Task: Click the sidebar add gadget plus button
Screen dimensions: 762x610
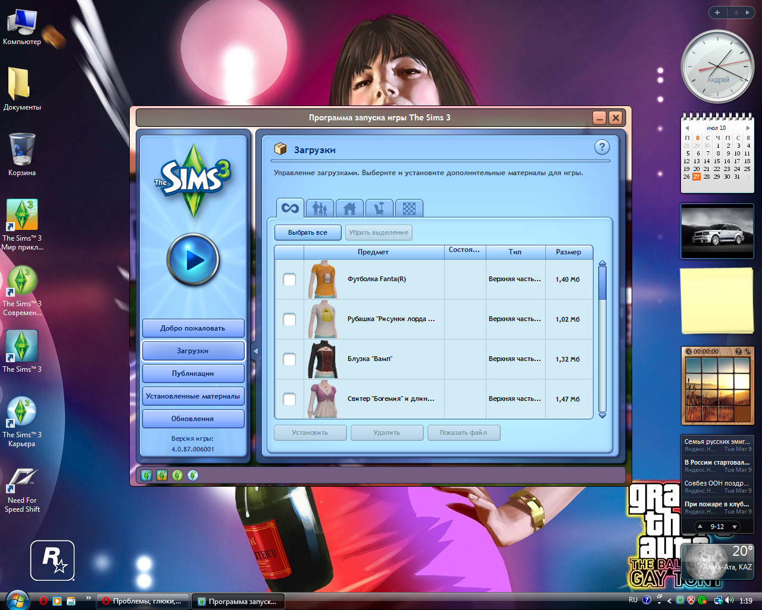Action: coord(717,13)
